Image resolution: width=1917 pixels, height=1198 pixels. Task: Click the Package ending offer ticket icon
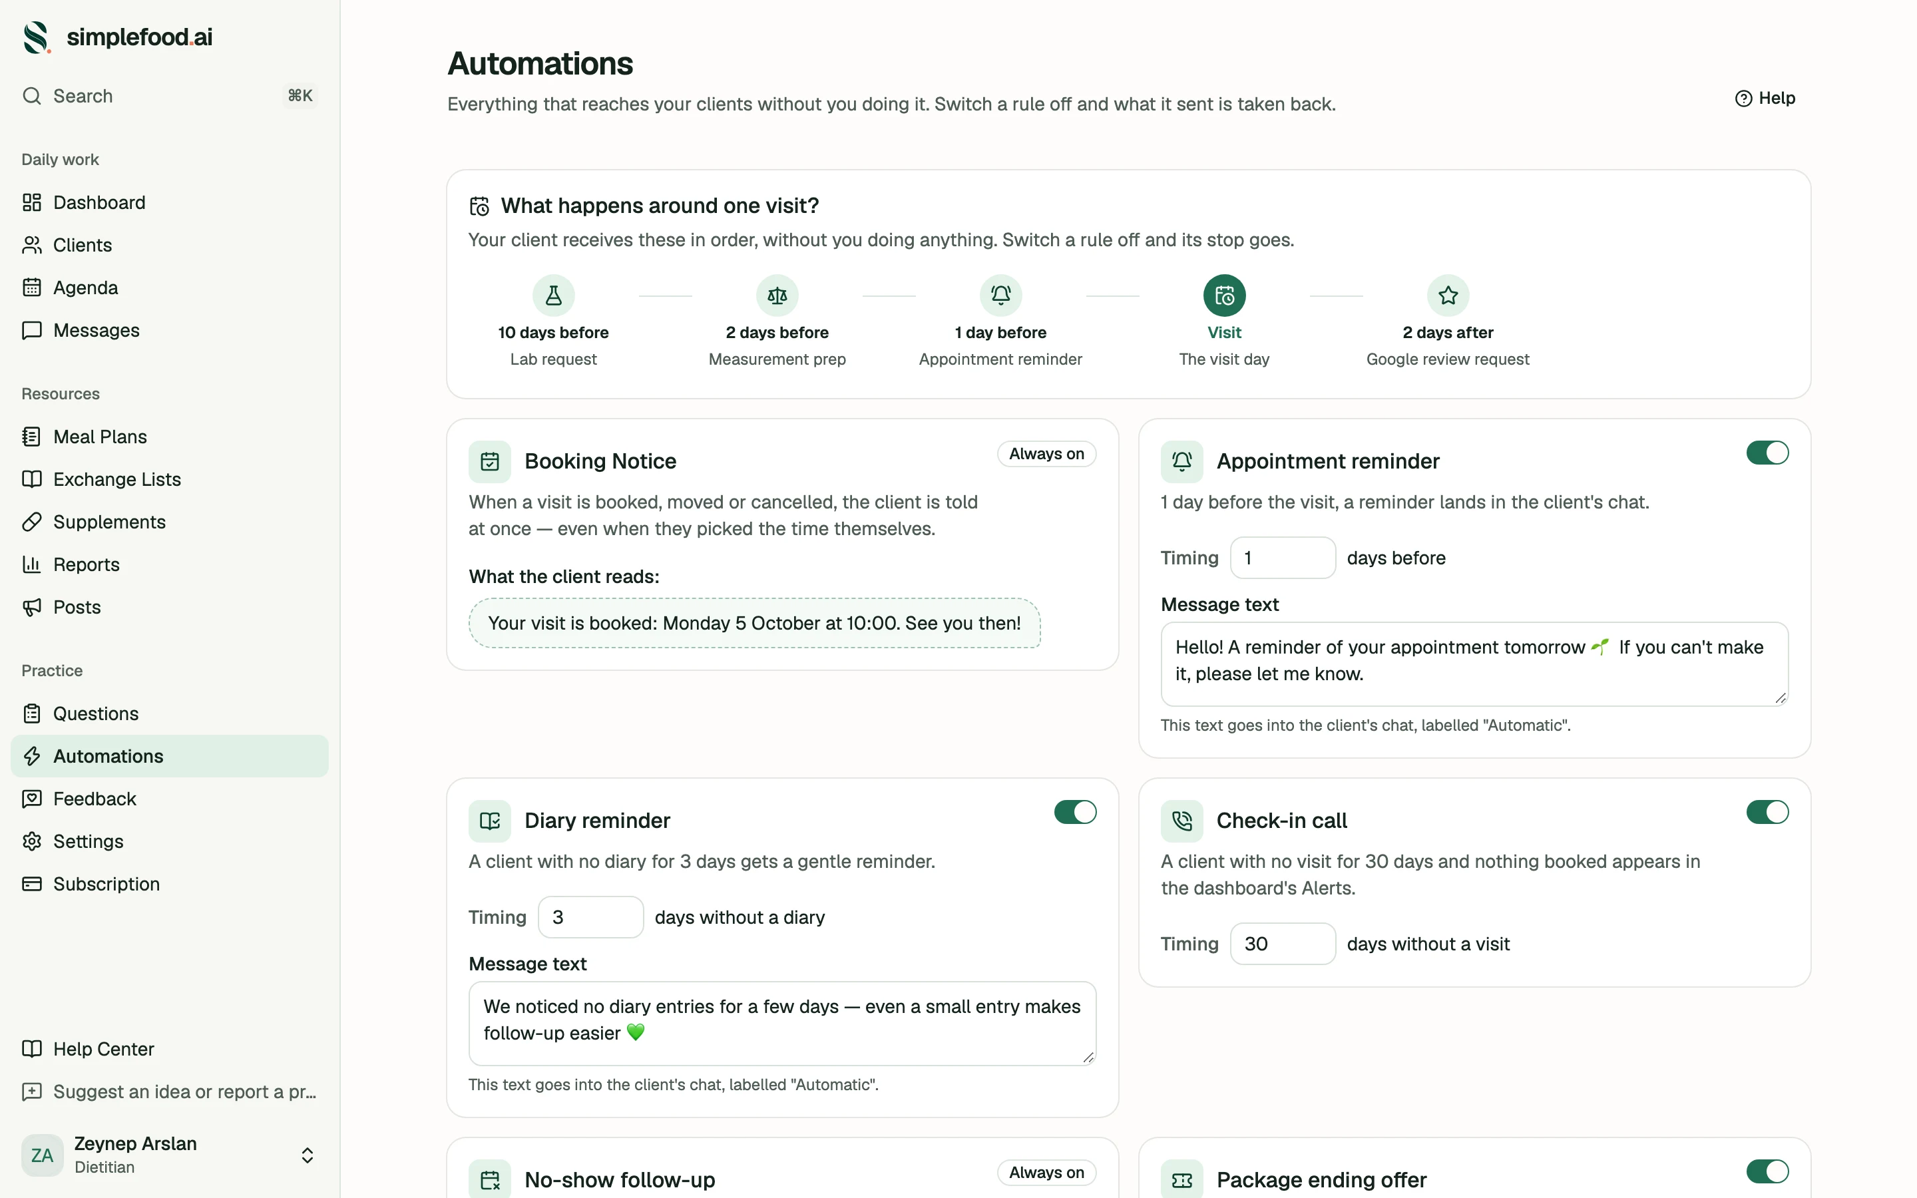(x=1182, y=1180)
